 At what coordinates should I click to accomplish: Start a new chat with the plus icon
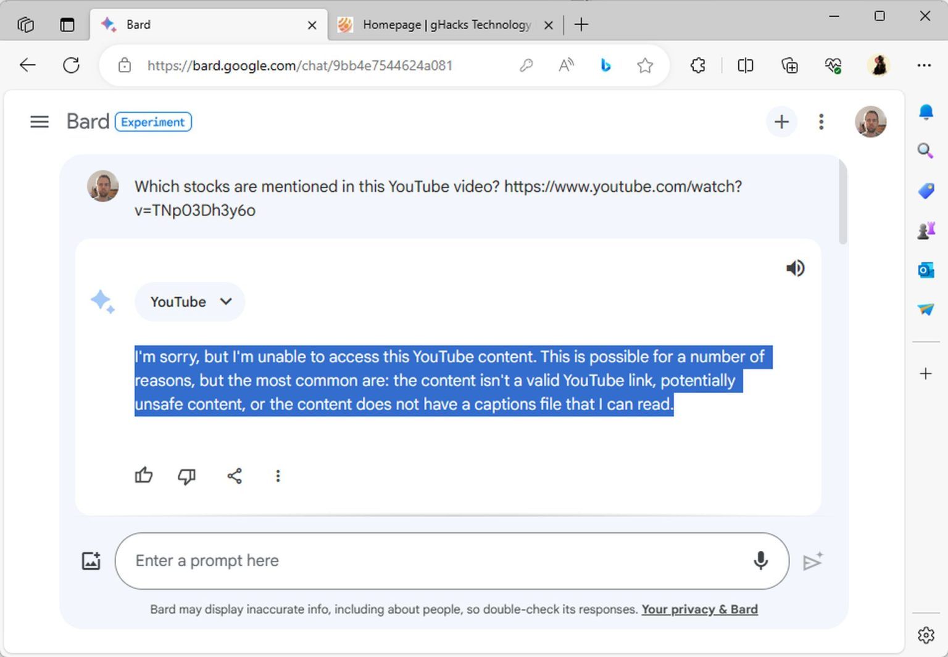click(781, 122)
